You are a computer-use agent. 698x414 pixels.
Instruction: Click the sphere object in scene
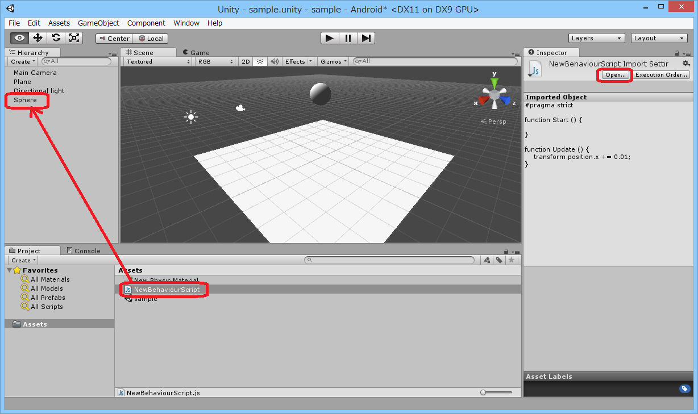pyautogui.click(x=321, y=94)
